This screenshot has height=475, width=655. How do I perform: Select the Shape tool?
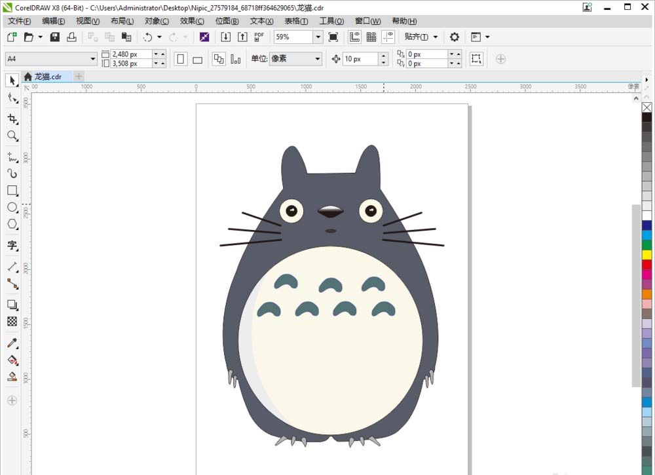[x=11, y=97]
